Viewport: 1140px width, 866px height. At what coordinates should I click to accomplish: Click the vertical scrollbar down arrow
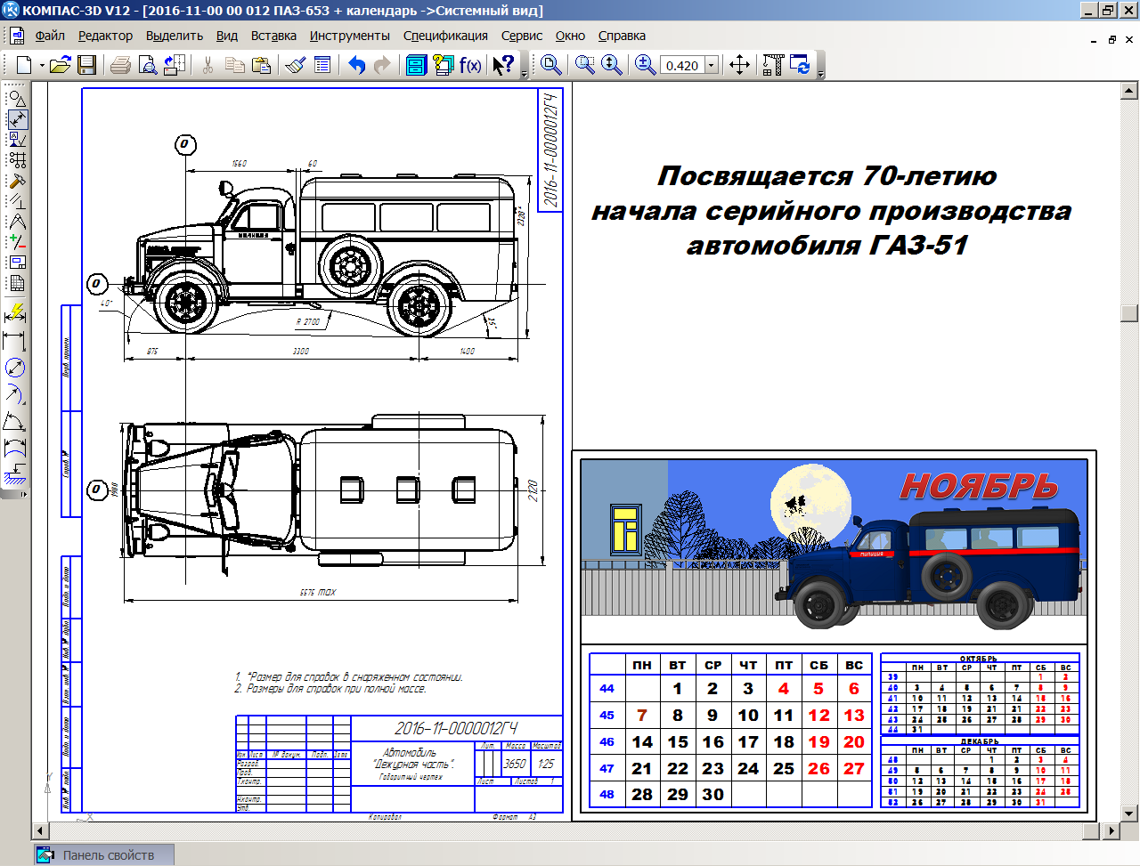point(1129,813)
